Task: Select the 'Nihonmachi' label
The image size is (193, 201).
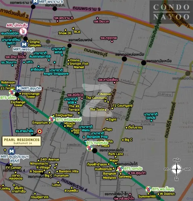Action: (39, 163)
